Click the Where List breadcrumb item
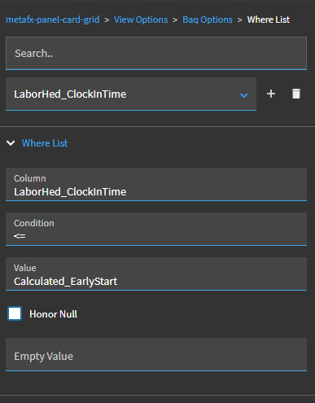Image resolution: width=315 pixels, height=403 pixels. pos(269,20)
